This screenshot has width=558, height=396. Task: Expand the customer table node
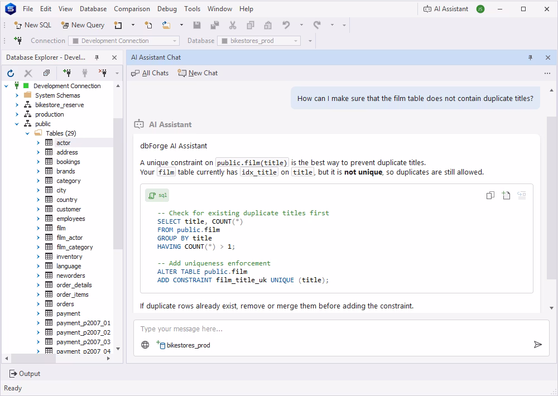point(38,209)
